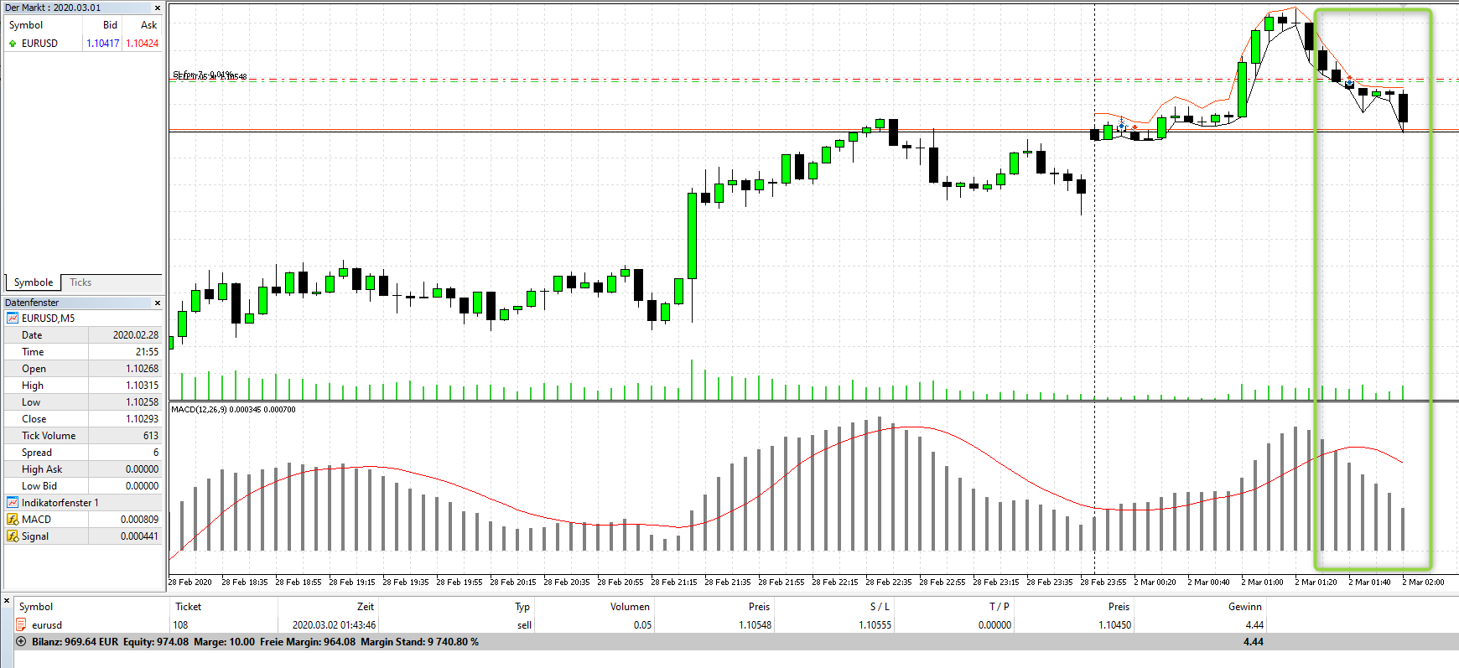Click the take profit value 0.00000 in trade row
1459x668 pixels.
click(x=995, y=625)
